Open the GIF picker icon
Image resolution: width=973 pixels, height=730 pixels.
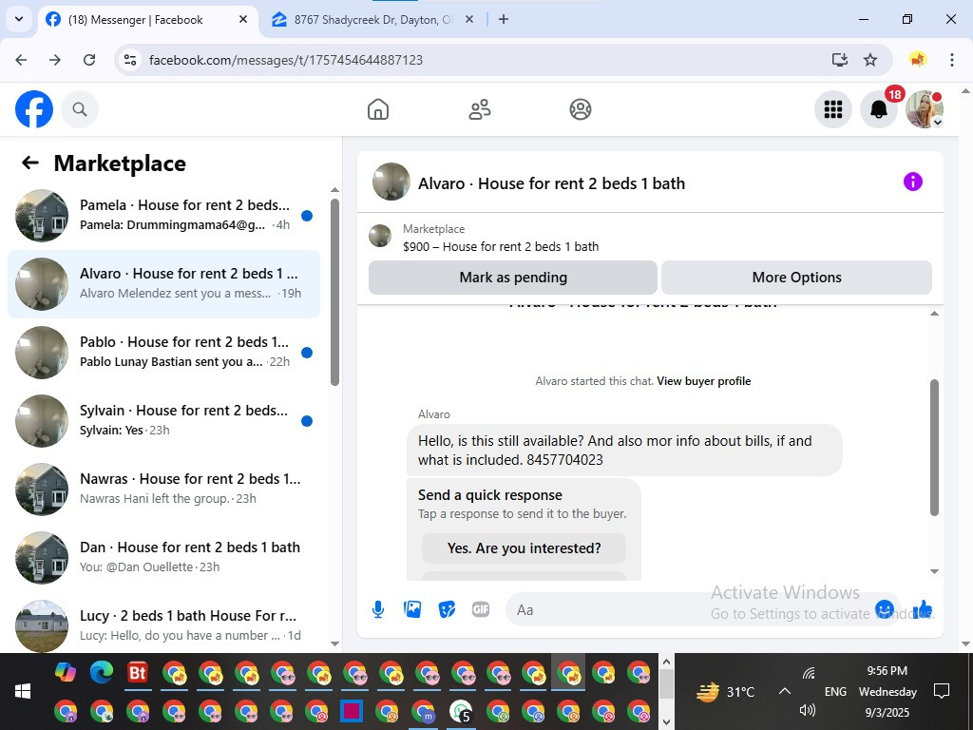pos(481,609)
